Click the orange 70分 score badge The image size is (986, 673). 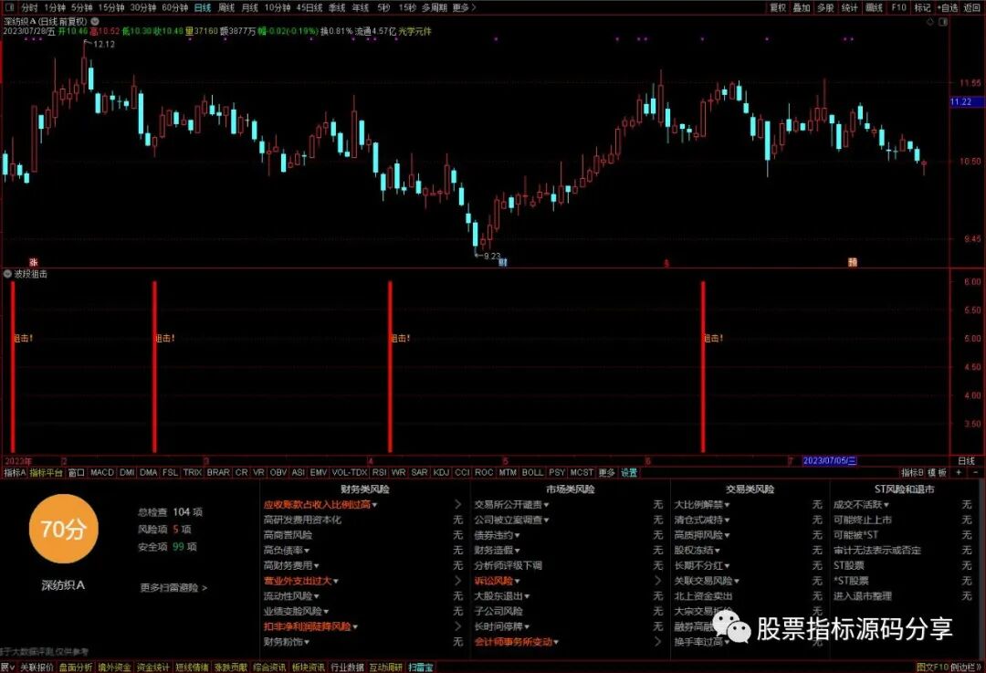tap(64, 529)
